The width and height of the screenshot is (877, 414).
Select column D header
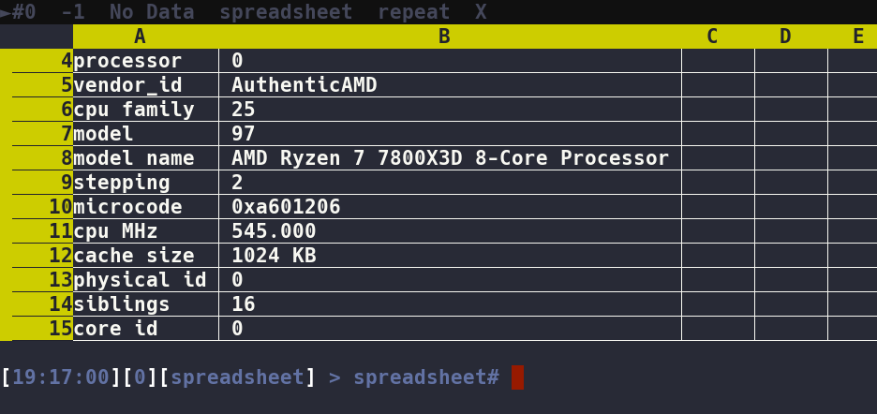pyautogui.click(x=785, y=37)
